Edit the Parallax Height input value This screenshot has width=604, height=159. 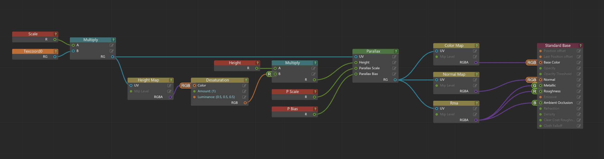point(394,62)
